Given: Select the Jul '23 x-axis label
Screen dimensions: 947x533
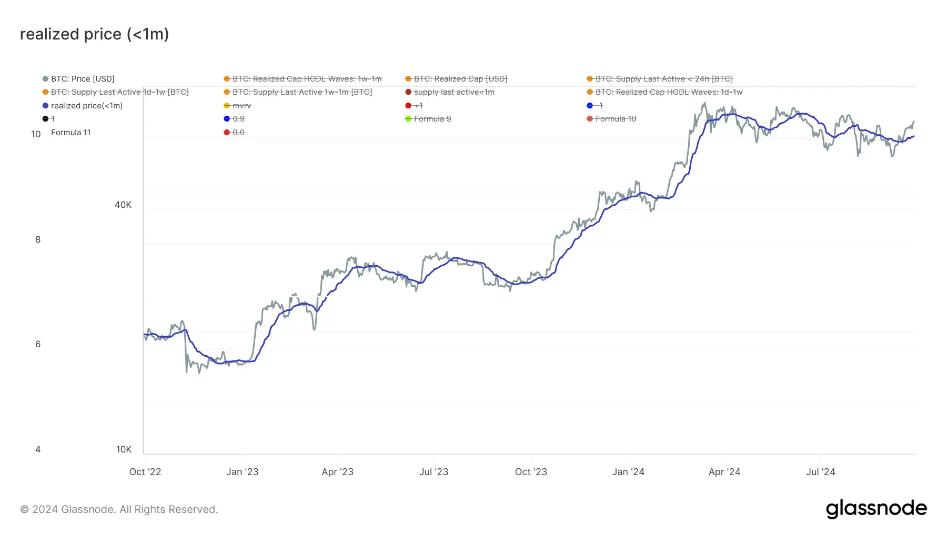Looking at the screenshot, I should pyautogui.click(x=434, y=472).
